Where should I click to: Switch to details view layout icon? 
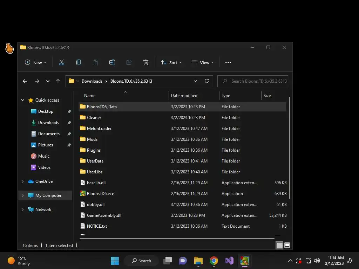[279, 246]
